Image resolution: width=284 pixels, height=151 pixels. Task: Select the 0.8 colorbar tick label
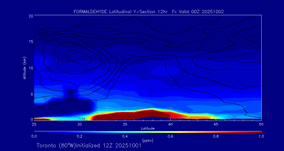(x=216, y=136)
